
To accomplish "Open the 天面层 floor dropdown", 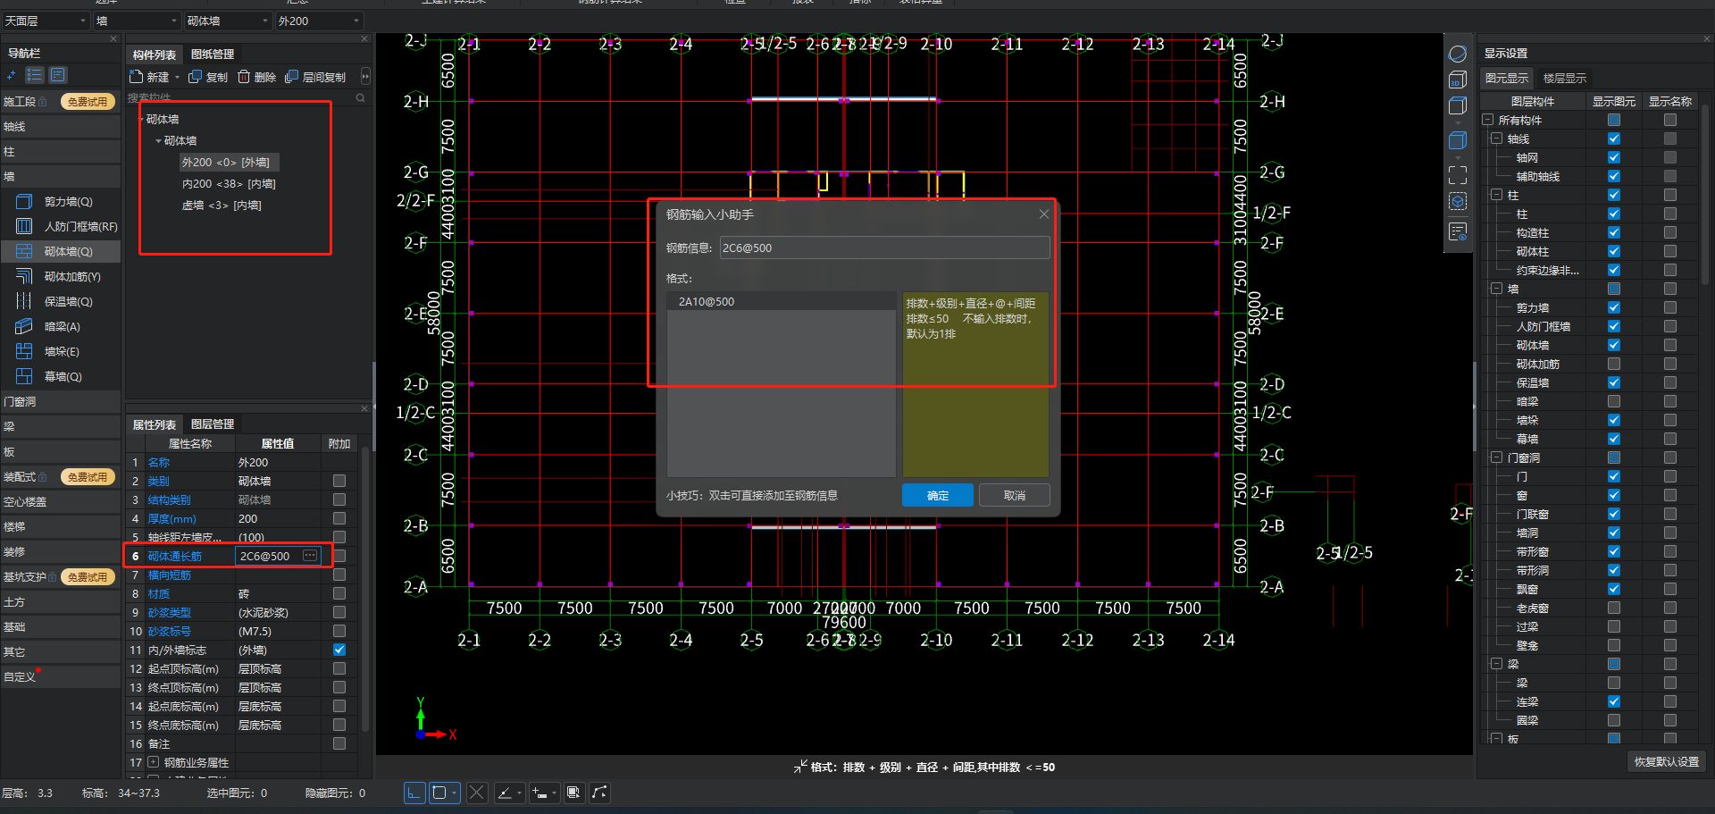I will click(45, 21).
